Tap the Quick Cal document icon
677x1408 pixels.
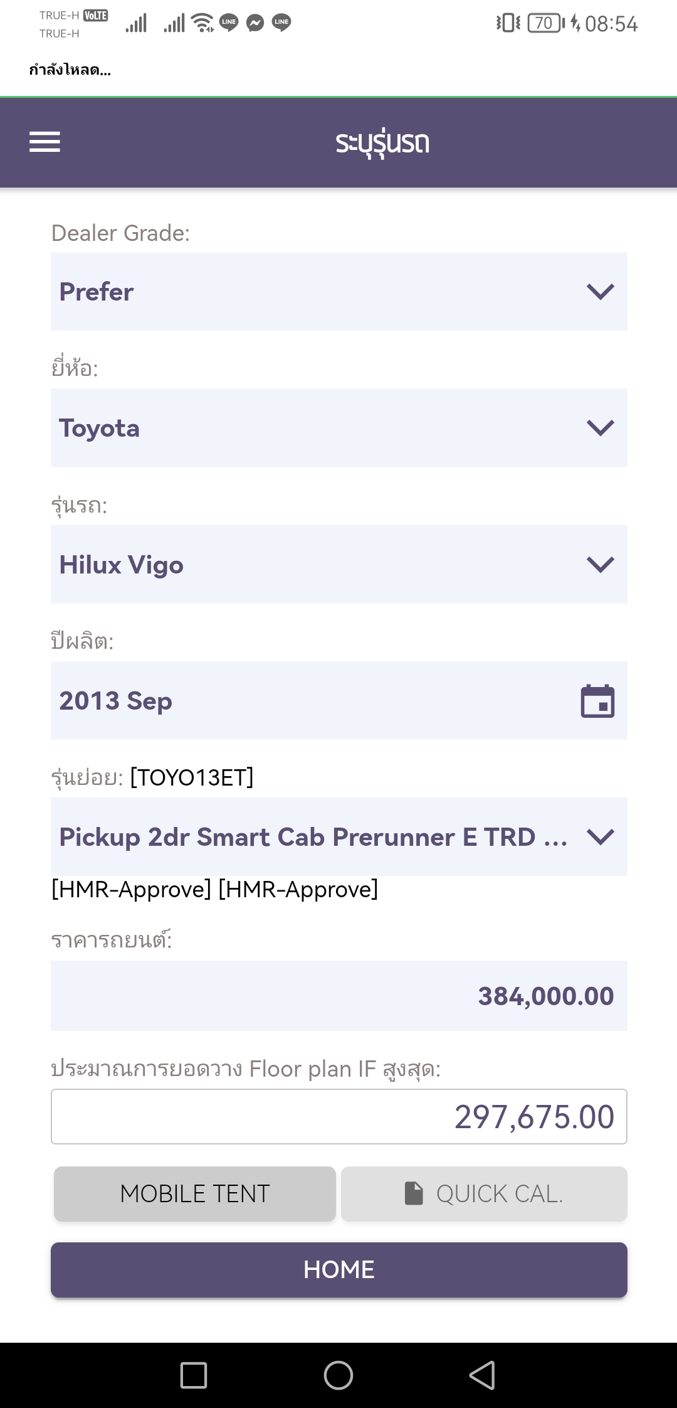(414, 1193)
